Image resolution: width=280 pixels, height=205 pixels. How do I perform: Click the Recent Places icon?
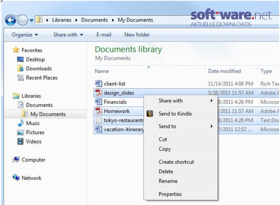point(20,77)
